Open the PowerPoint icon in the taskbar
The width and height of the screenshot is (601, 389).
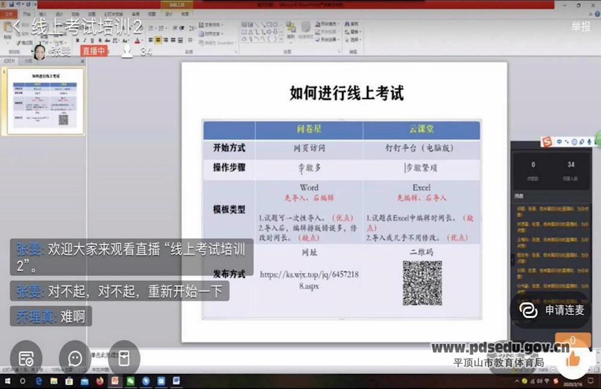[115, 381]
